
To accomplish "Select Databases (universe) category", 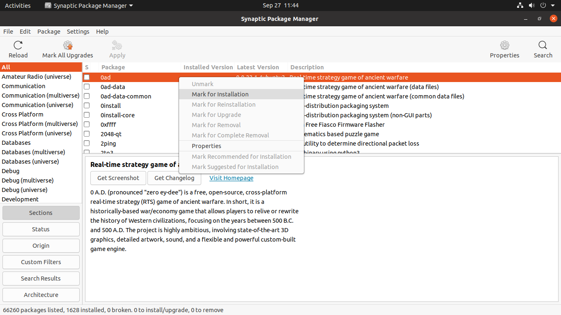I will tap(41, 162).
